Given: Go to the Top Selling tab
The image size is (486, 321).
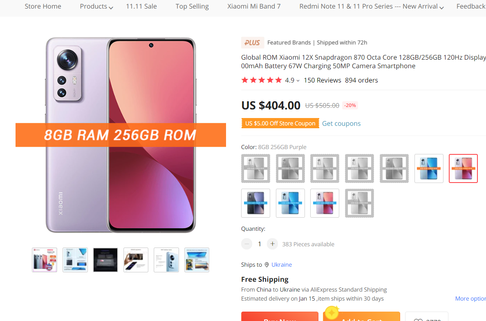Looking at the screenshot, I should point(192,7).
